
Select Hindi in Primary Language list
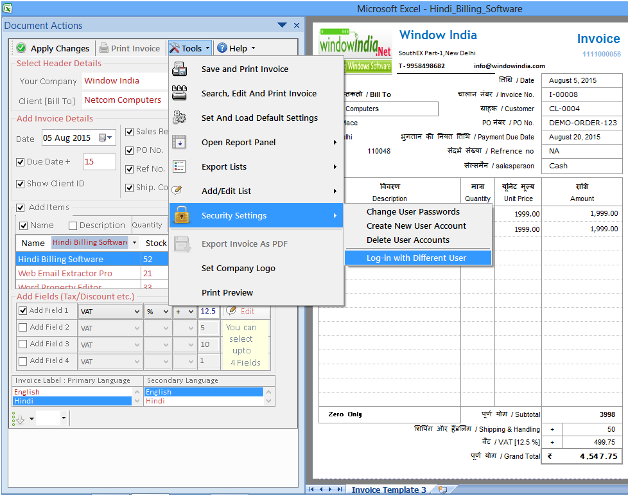tap(72, 401)
